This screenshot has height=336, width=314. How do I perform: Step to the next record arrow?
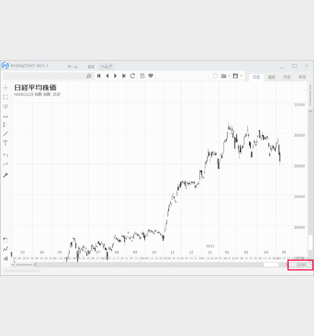[115, 76]
